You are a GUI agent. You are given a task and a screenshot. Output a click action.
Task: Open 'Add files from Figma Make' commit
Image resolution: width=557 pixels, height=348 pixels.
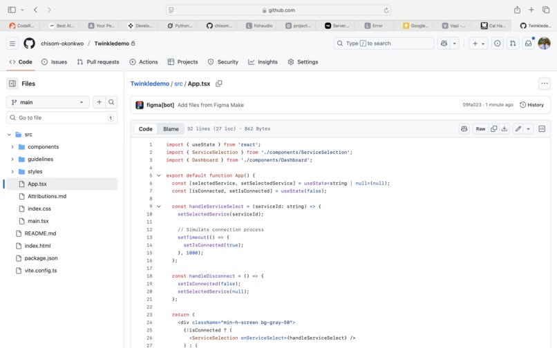pos(211,105)
